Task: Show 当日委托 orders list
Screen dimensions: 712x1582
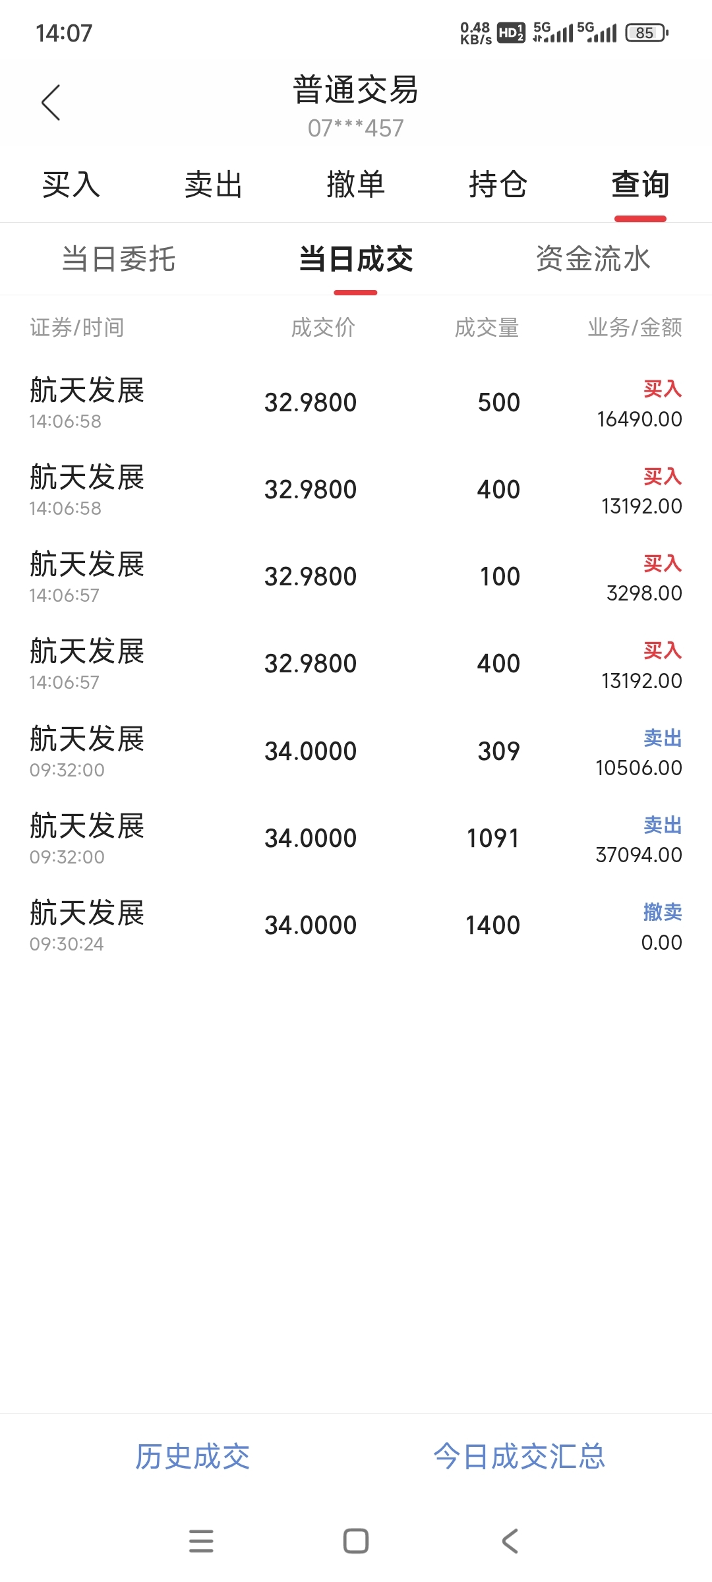Action: 119,258
